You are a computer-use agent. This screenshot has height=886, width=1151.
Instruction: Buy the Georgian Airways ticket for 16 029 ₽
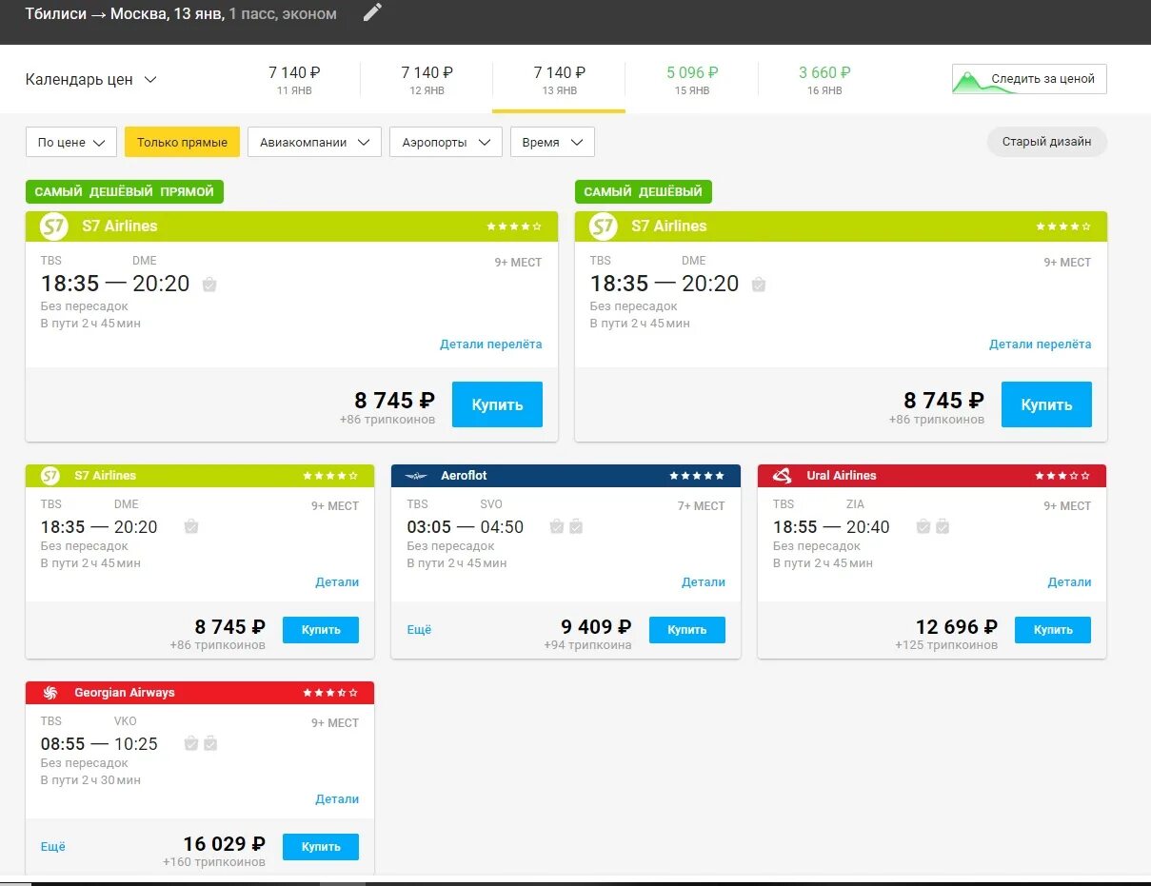[321, 847]
